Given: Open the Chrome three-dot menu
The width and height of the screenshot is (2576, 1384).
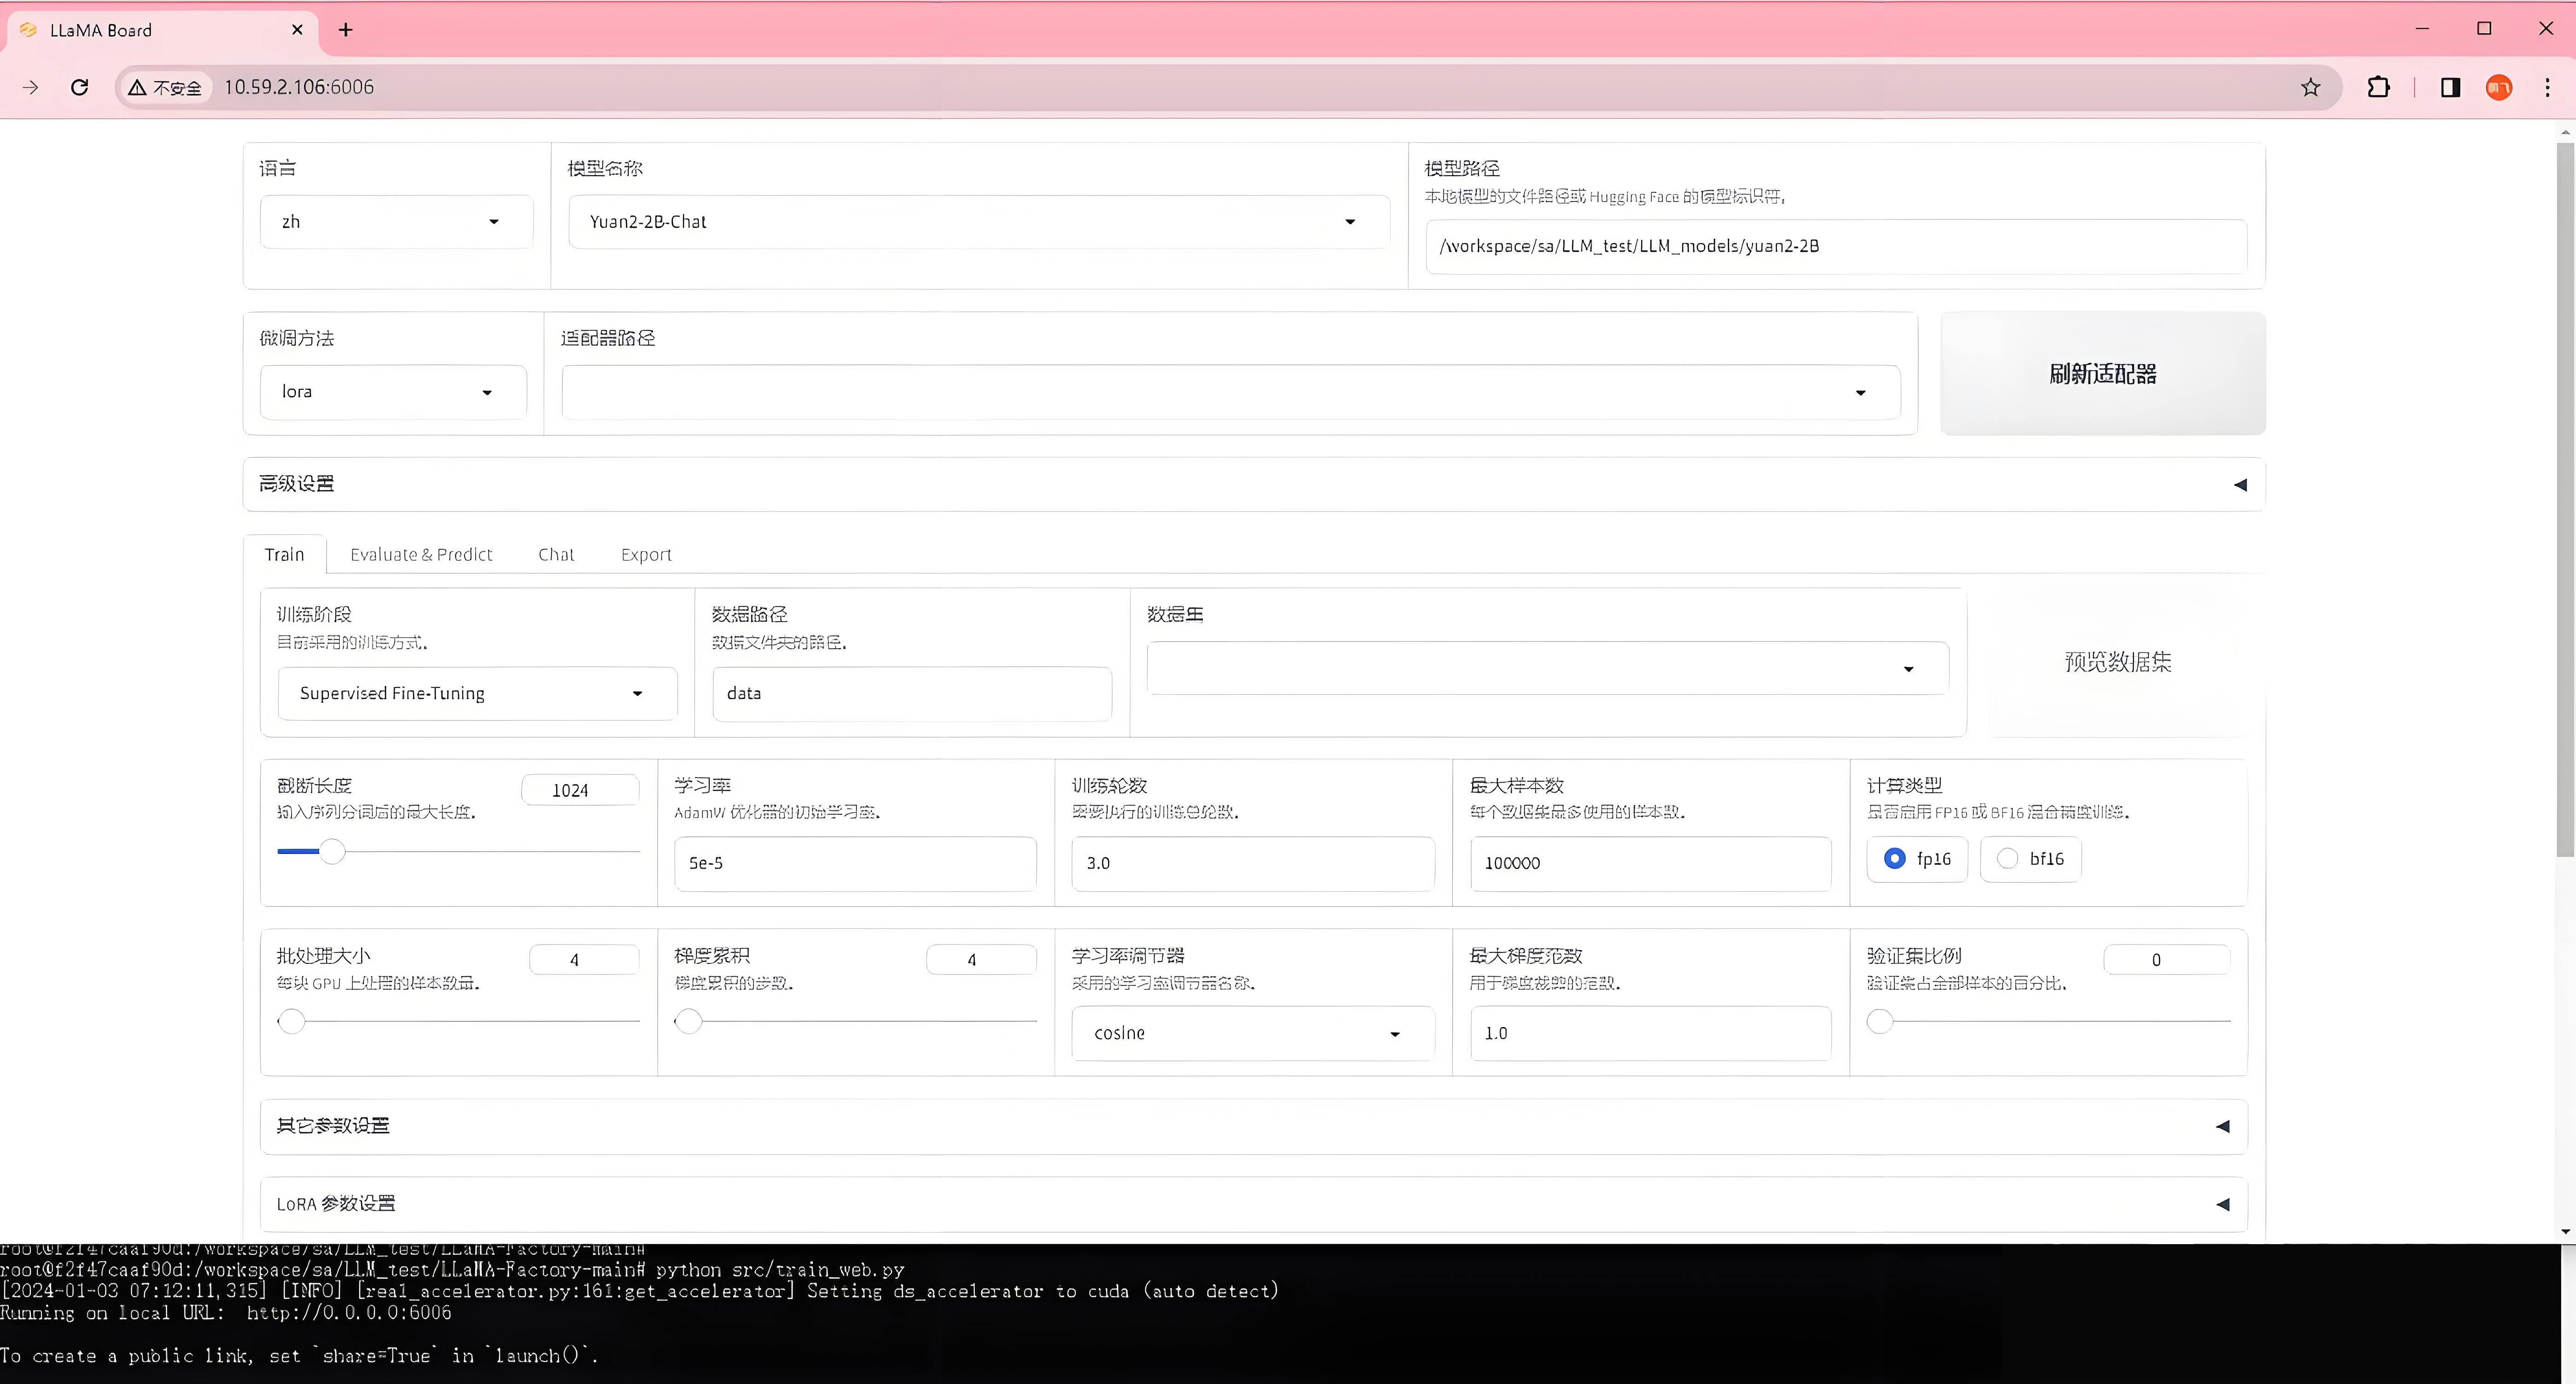Looking at the screenshot, I should 2547,87.
